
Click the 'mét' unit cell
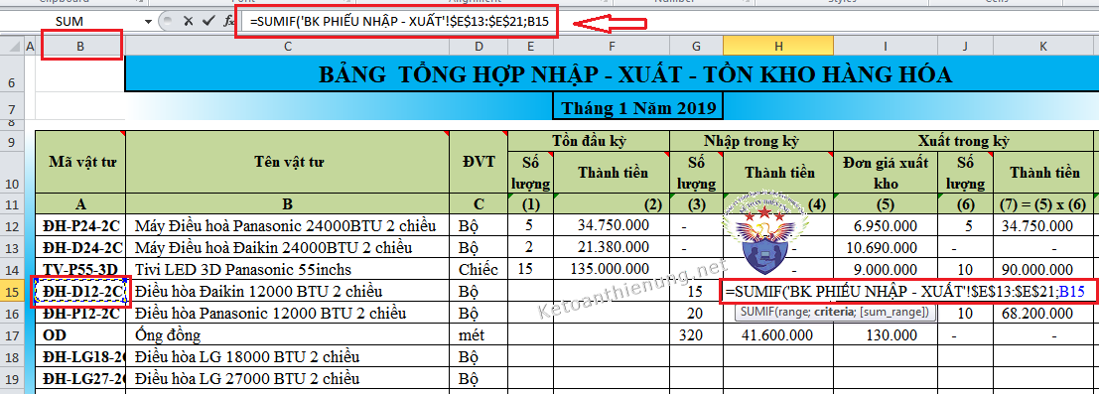click(x=479, y=334)
